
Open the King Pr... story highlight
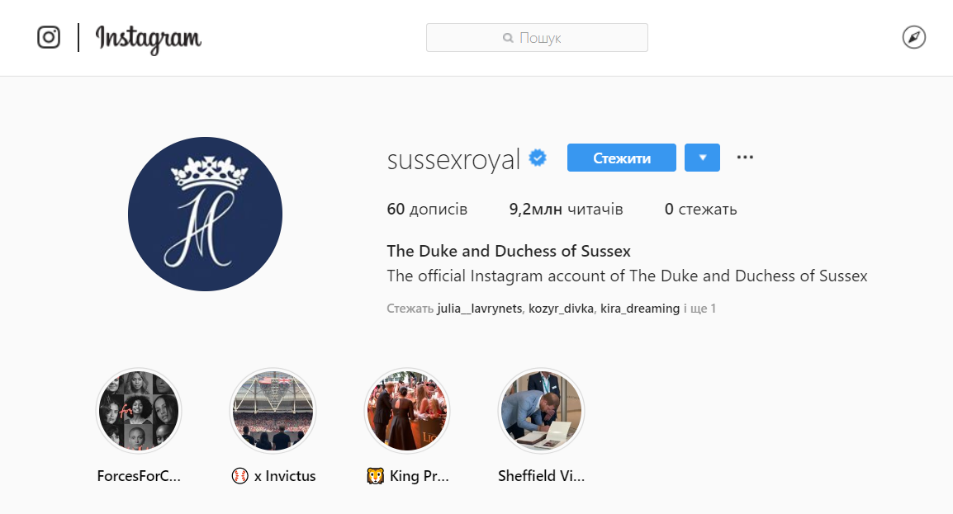407,411
